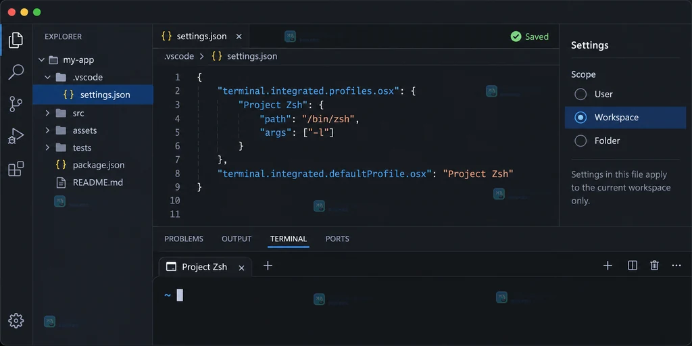Open the Run and Debug view icon

click(16, 137)
